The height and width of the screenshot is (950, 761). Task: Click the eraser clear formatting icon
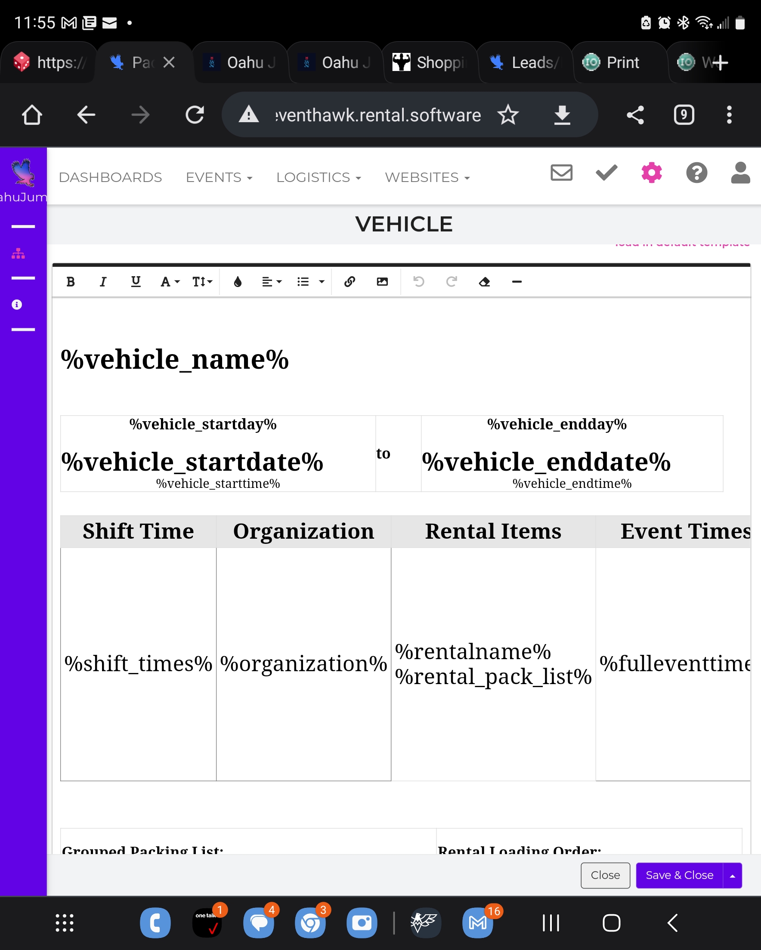(484, 281)
